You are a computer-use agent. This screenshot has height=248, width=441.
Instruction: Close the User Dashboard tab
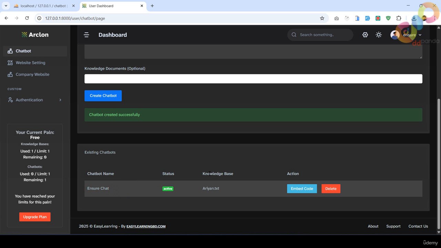pyautogui.click(x=142, y=6)
